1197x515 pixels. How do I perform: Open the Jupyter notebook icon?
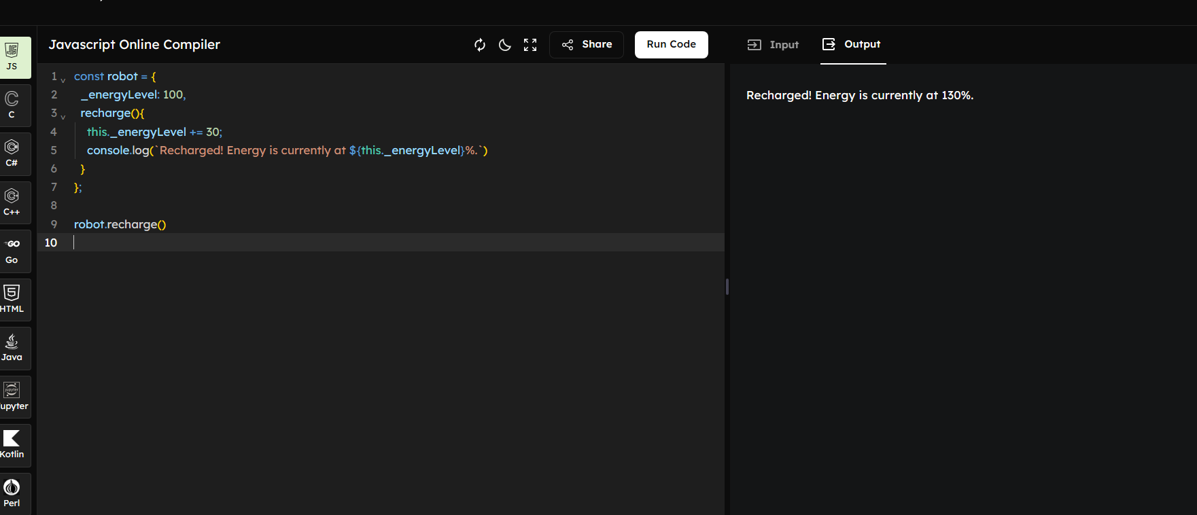(x=12, y=397)
